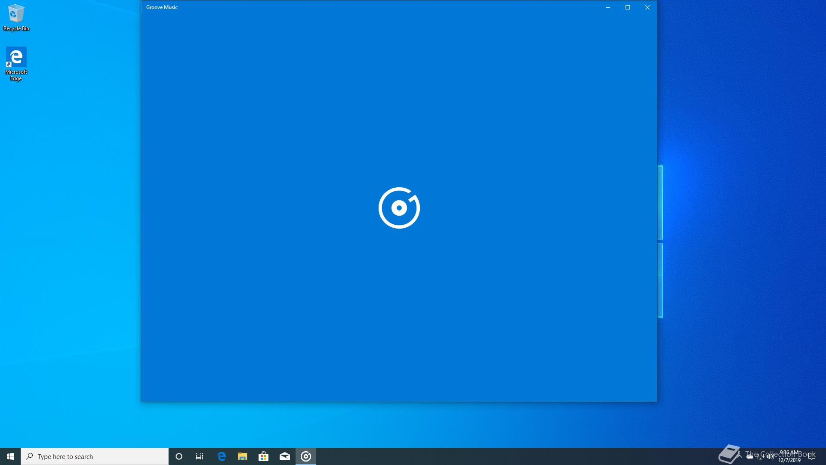The width and height of the screenshot is (826, 465).
Task: Maximize the Groove Music window
Action: (x=627, y=7)
